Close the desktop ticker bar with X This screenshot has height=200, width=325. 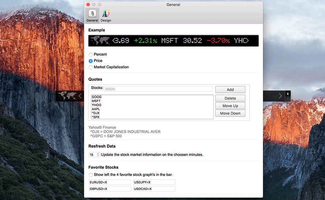coord(288,94)
